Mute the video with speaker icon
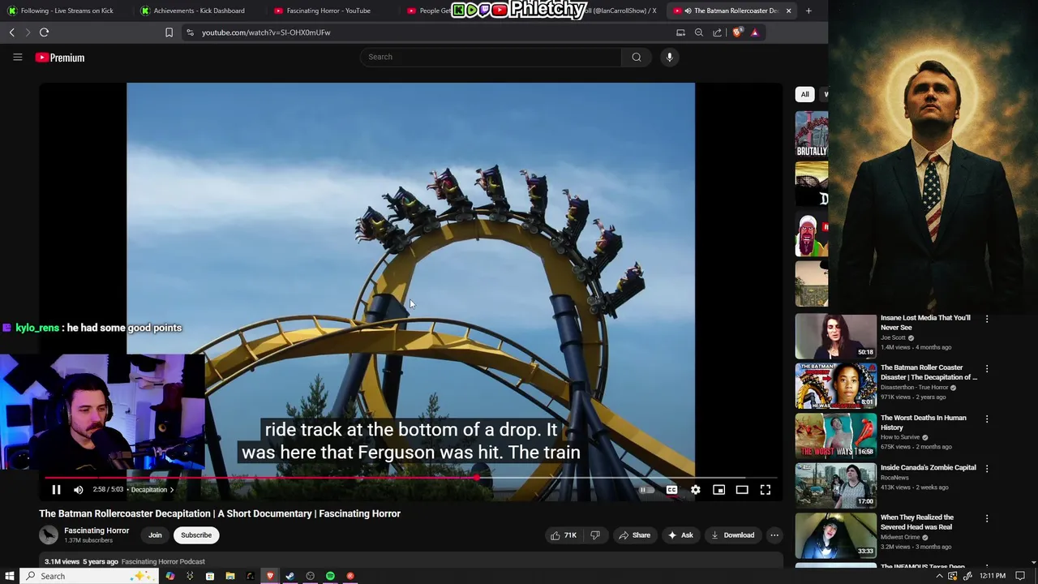 pyautogui.click(x=78, y=490)
